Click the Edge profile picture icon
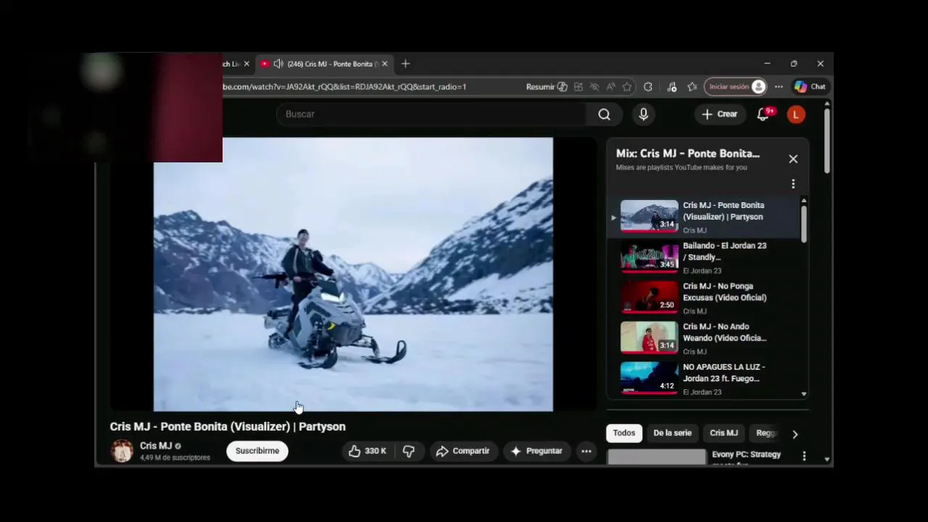 (758, 86)
